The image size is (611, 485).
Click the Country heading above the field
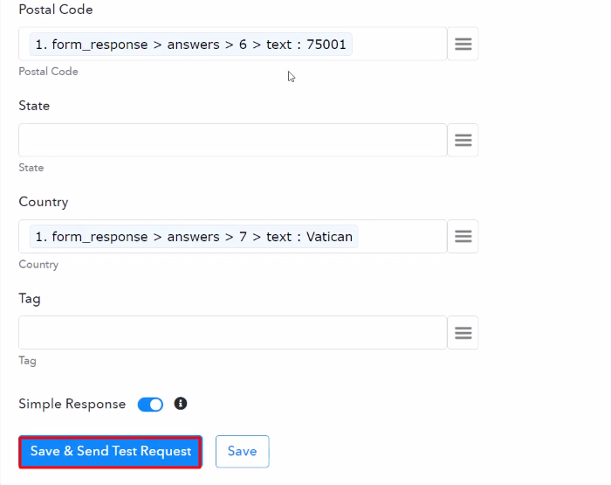coord(44,202)
